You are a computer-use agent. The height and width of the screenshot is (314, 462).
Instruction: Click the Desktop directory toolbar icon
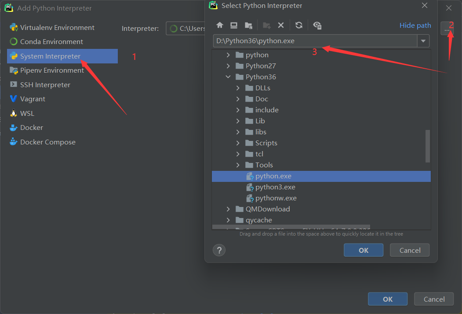[x=234, y=26]
